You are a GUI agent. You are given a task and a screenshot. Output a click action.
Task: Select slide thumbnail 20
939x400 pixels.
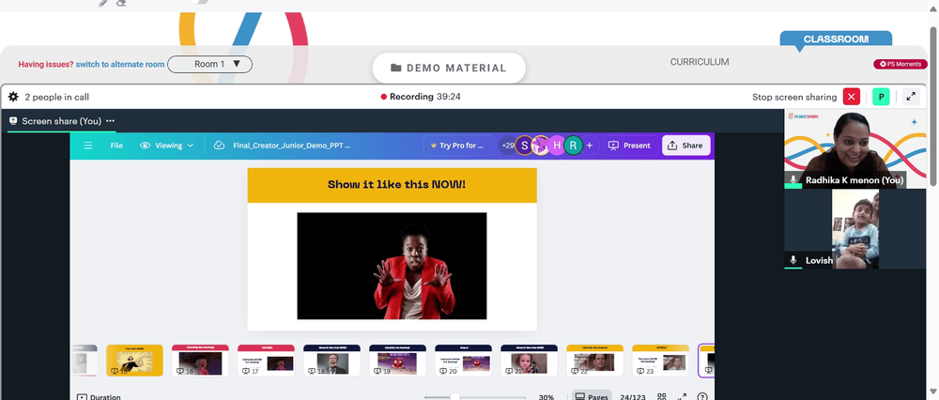click(464, 360)
